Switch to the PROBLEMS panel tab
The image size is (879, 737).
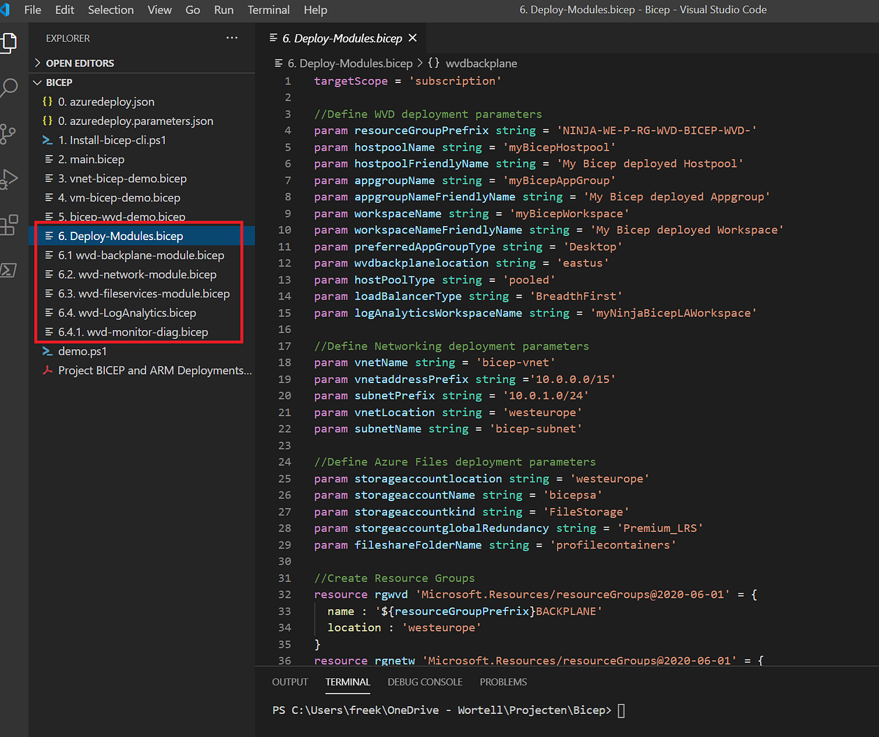click(x=503, y=682)
